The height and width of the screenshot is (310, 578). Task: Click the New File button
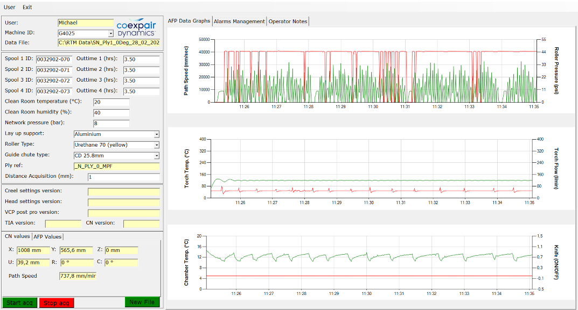142,302
